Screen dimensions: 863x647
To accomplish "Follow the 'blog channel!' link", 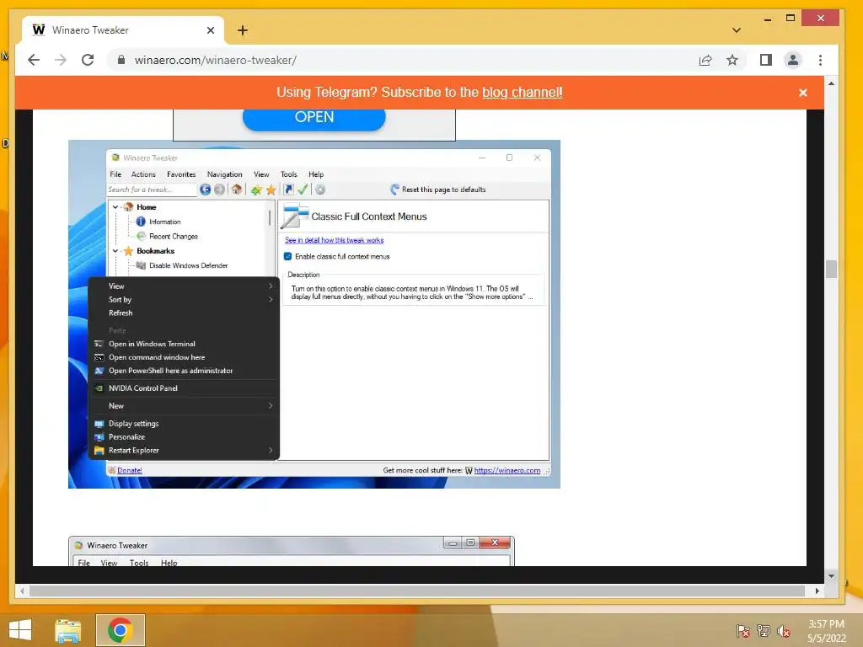I will pos(523,92).
